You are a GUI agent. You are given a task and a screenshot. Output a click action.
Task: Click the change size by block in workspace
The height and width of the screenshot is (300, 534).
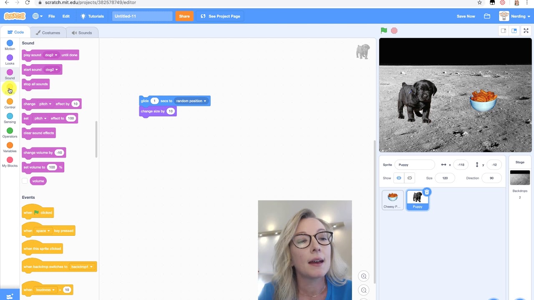[x=158, y=111]
